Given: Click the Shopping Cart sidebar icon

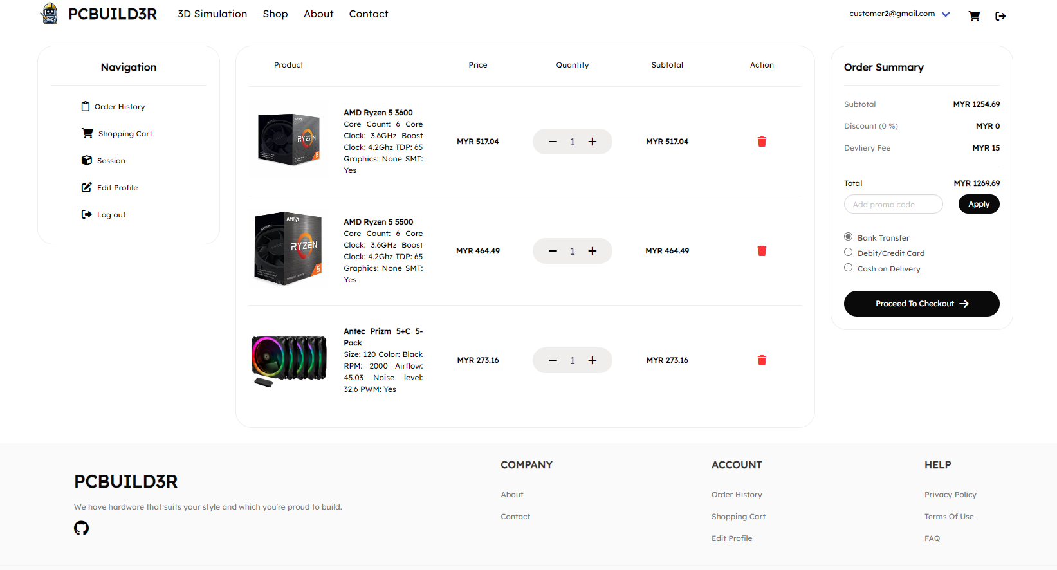Looking at the screenshot, I should coord(87,133).
